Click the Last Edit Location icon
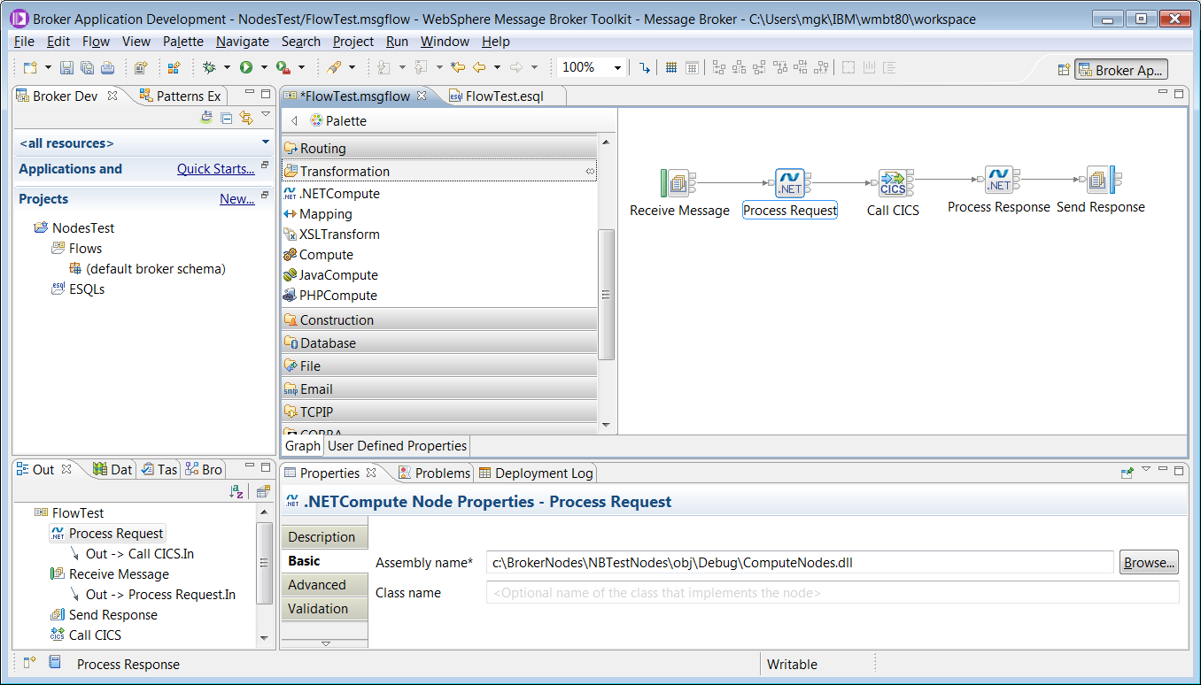 point(458,67)
